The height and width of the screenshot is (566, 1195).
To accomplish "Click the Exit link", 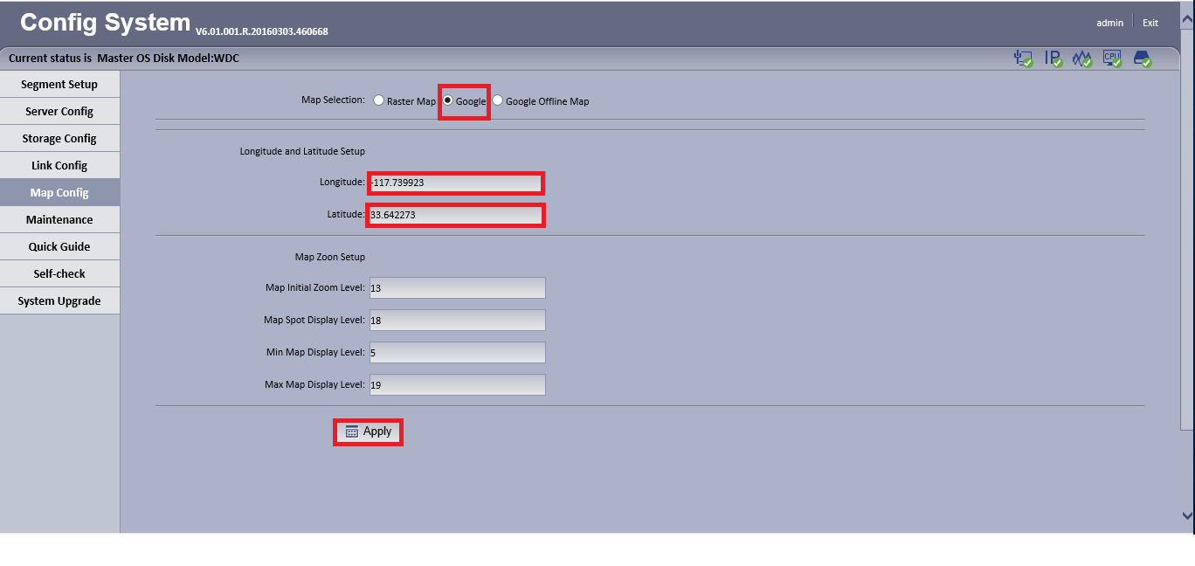I will [x=1150, y=23].
